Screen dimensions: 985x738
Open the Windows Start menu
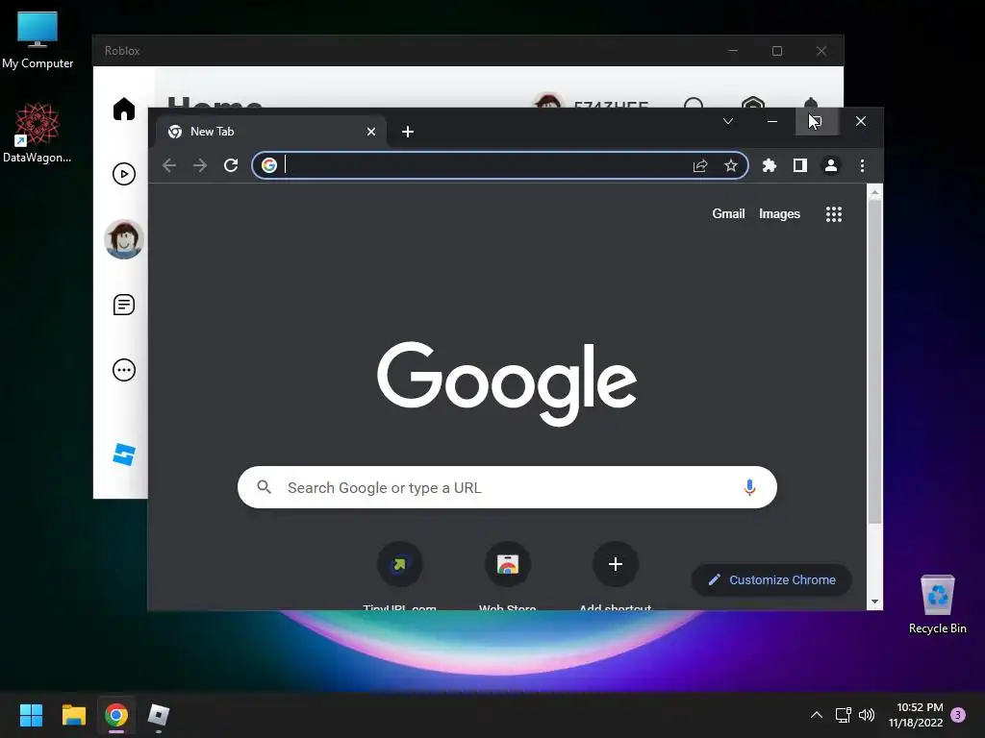[31, 715]
